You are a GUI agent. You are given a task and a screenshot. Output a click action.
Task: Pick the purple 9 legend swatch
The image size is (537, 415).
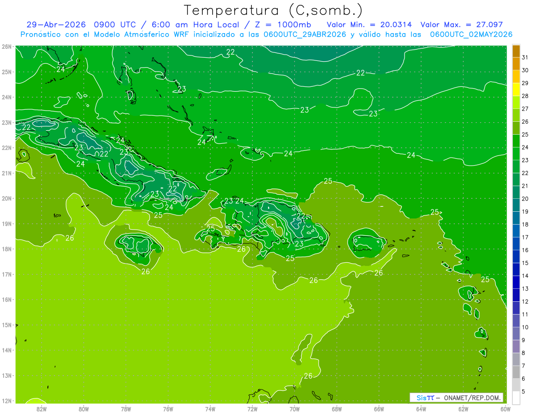[x=516, y=346]
